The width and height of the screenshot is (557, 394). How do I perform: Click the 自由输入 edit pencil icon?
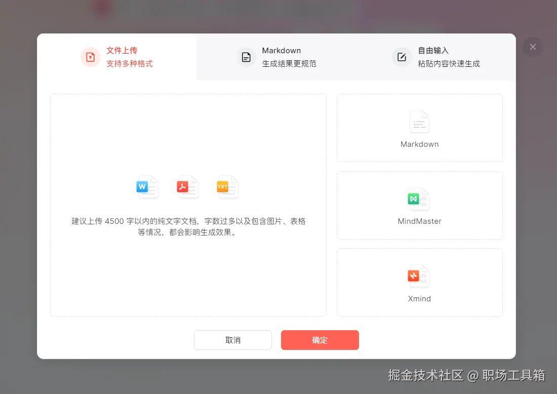tap(401, 57)
